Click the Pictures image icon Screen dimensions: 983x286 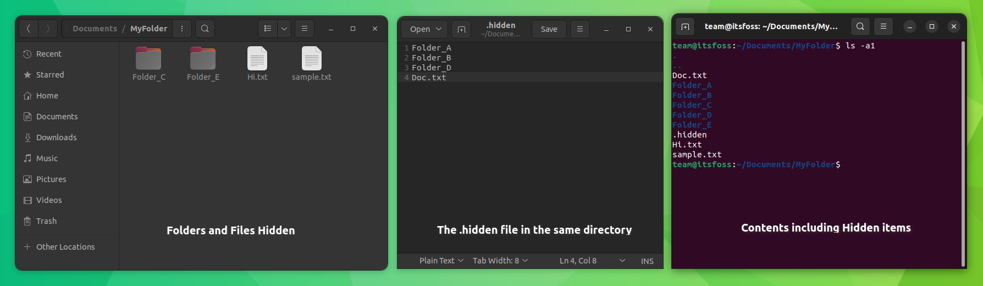coord(27,179)
